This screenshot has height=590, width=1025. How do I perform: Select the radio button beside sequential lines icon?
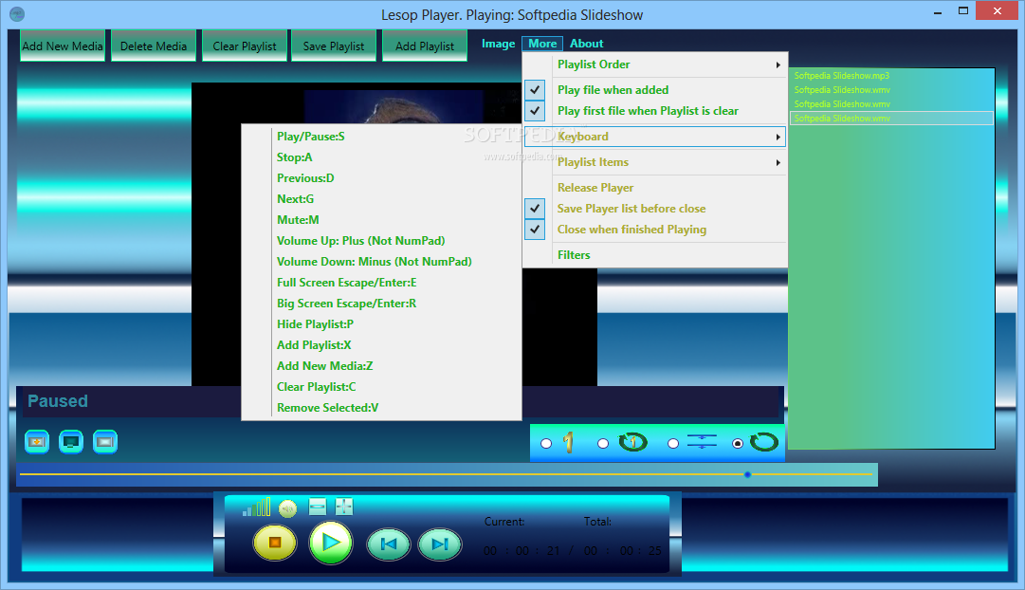pyautogui.click(x=672, y=444)
